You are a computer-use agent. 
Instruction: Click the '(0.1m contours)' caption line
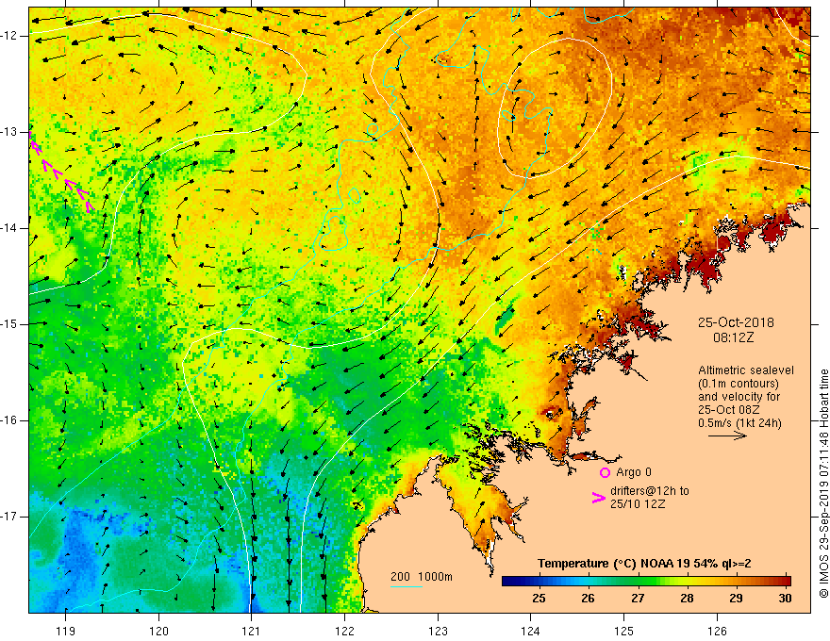coord(739,384)
